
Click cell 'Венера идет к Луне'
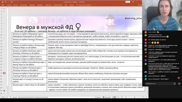pyautogui.click(x=29, y=87)
